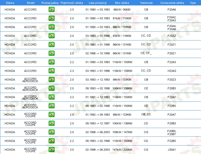Select engine code J30A1

(x=172, y=150)
